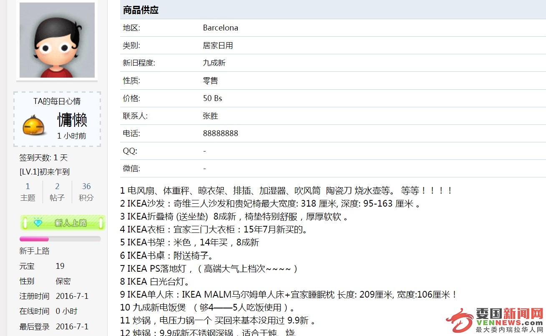Open the user's cartoon avatar picture

[57, 40]
